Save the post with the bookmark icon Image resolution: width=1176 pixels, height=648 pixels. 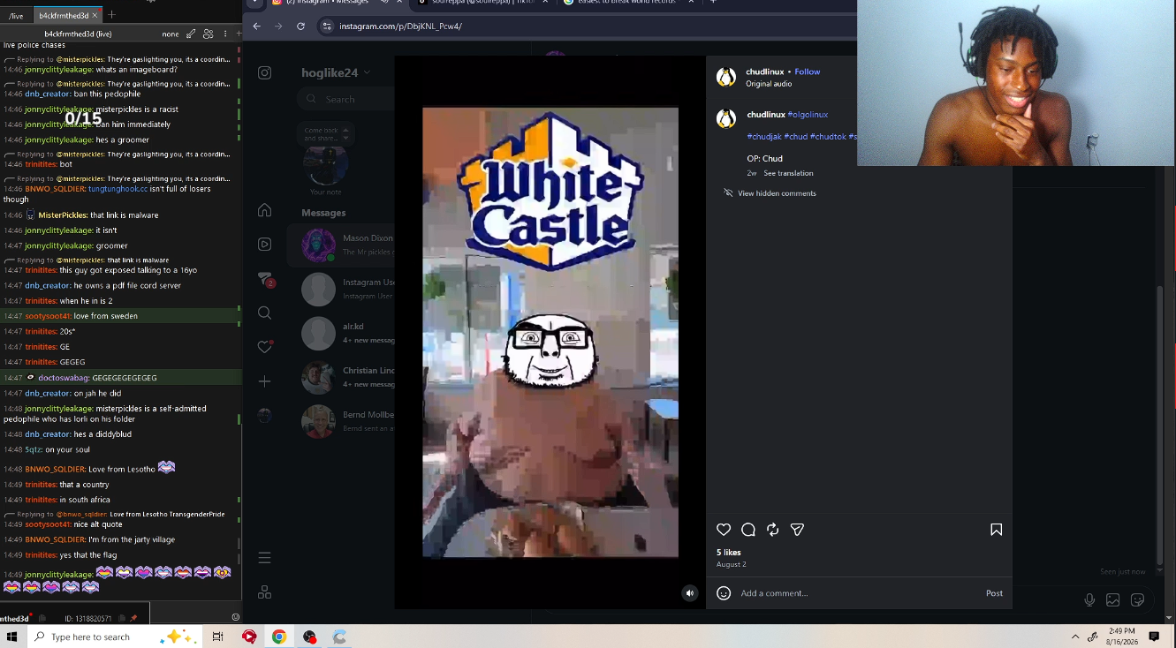pos(996,530)
